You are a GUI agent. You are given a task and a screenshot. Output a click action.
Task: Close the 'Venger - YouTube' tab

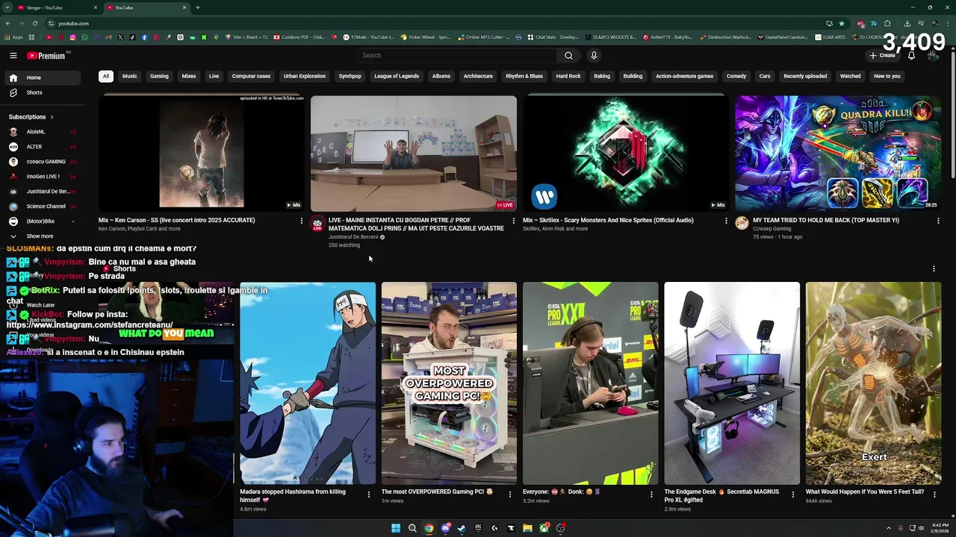point(96,7)
